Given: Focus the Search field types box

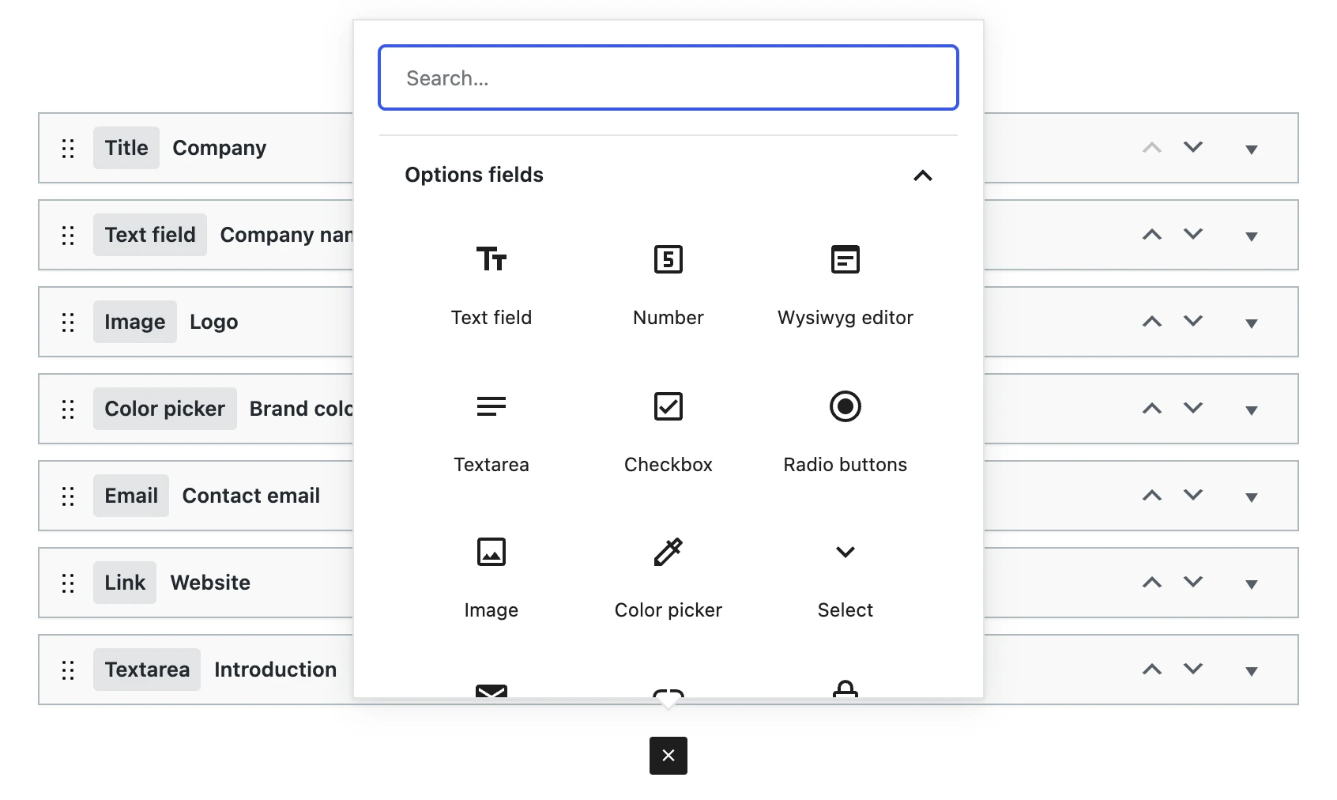Looking at the screenshot, I should pos(668,77).
